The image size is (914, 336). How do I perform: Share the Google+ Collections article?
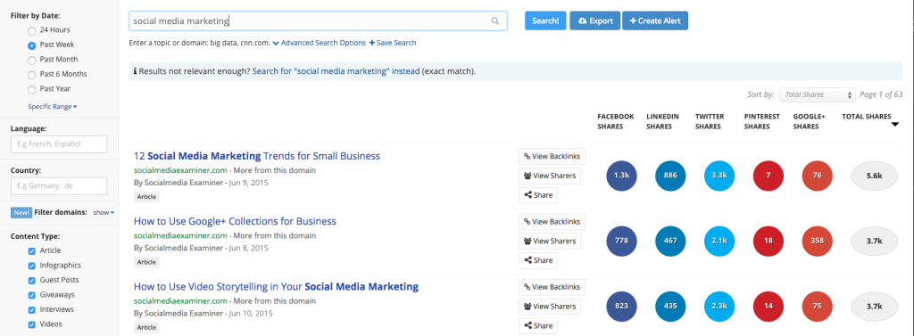538,260
